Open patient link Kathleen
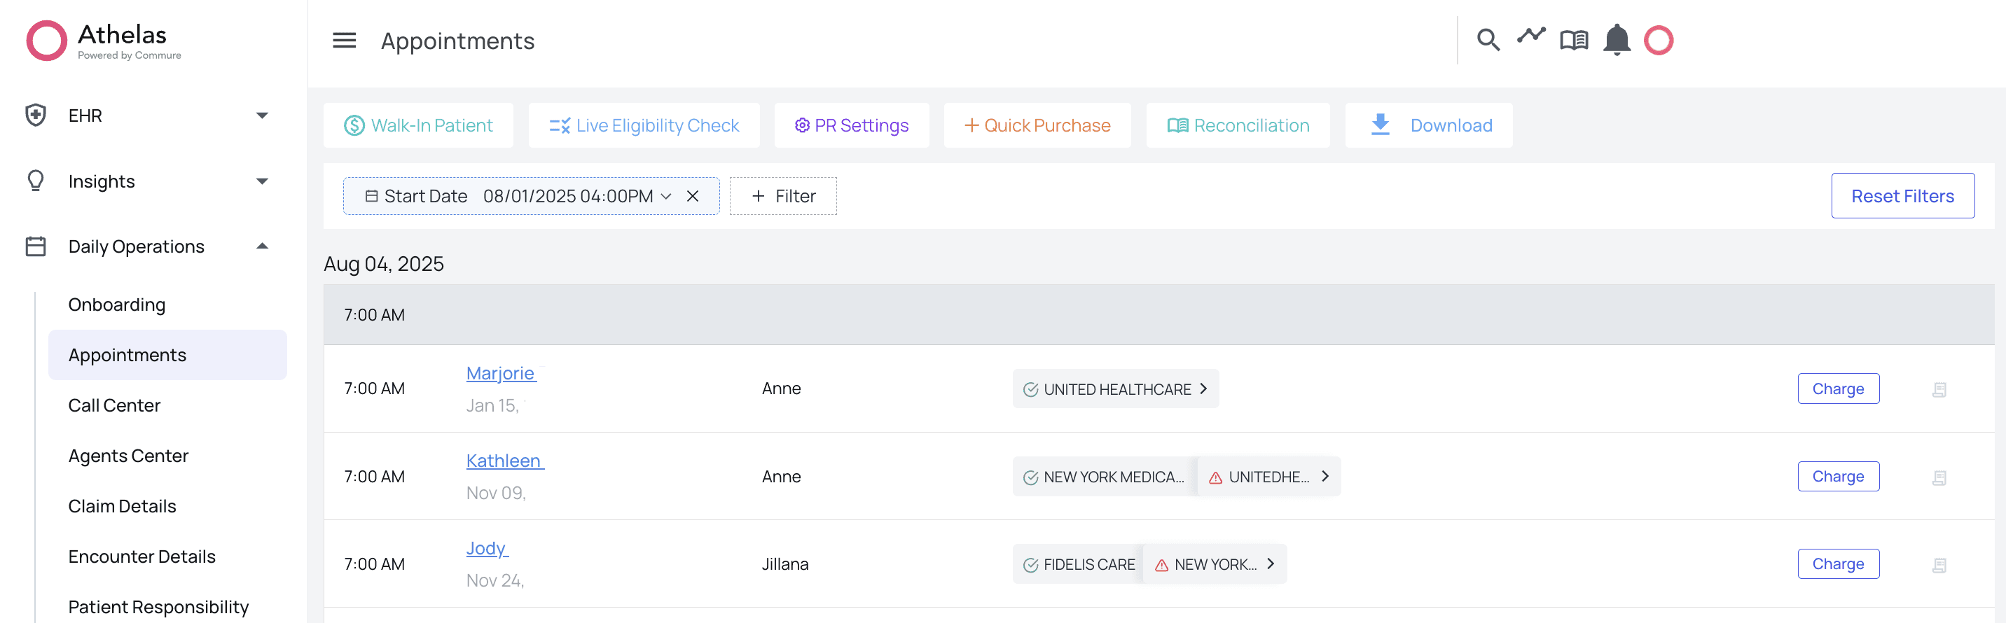The width and height of the screenshot is (2006, 623). pos(503,461)
